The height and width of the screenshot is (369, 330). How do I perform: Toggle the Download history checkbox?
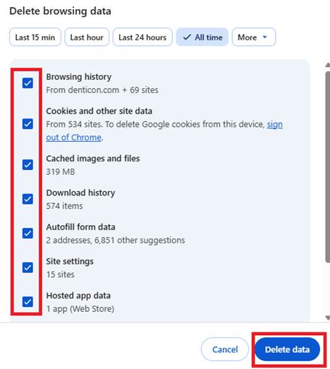point(28,199)
